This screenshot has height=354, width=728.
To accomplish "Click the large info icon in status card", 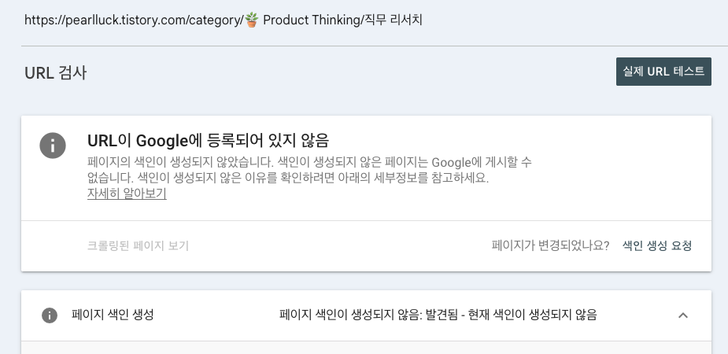I will [x=53, y=146].
